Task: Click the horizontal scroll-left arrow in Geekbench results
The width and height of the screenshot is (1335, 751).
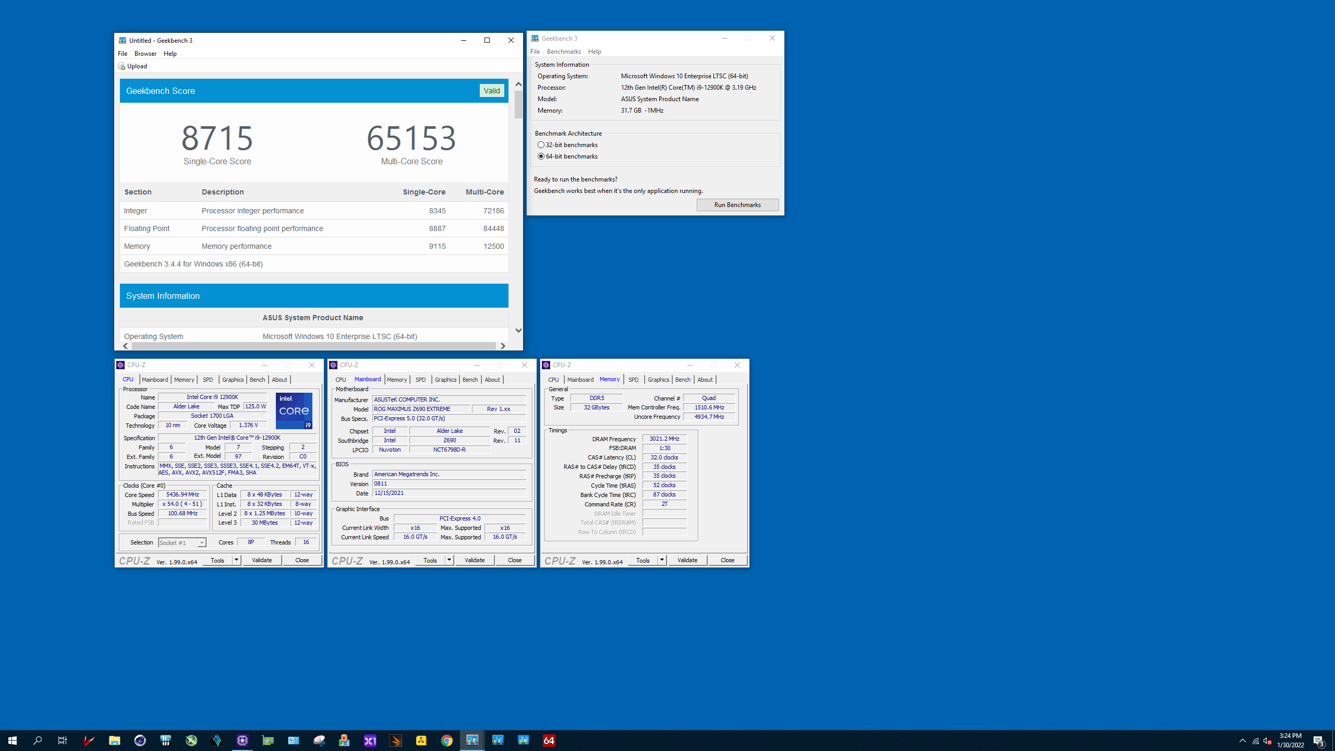Action: (x=125, y=346)
